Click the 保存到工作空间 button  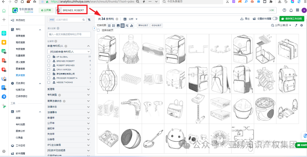click(x=292, y=19)
